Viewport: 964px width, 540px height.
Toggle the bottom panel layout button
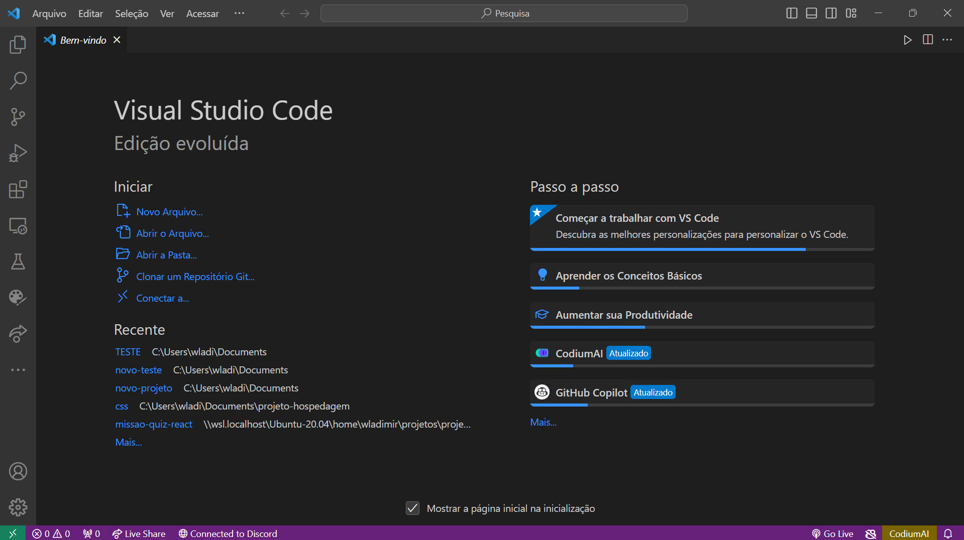(811, 14)
